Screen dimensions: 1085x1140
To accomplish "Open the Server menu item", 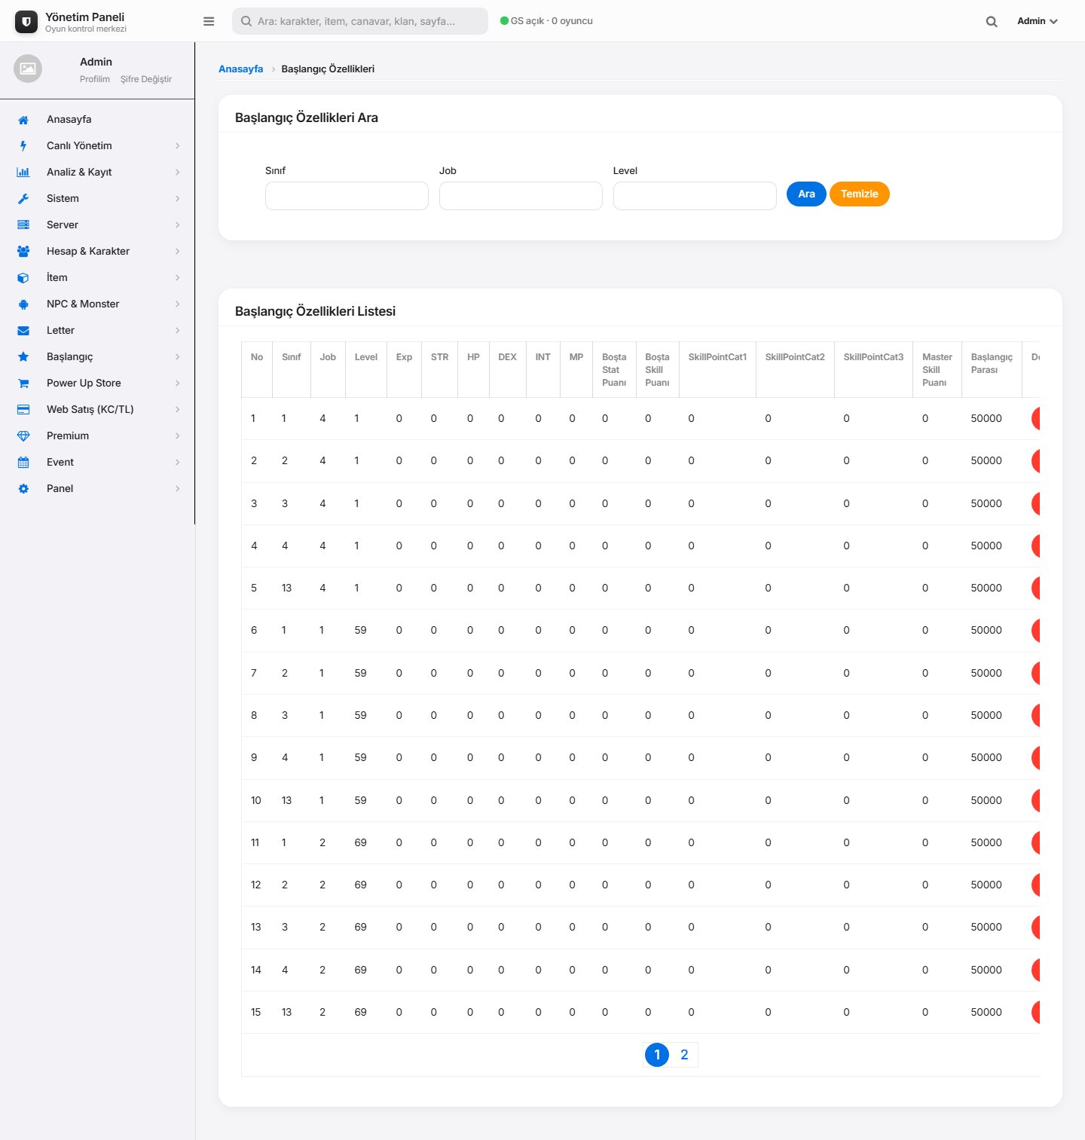I will [97, 225].
